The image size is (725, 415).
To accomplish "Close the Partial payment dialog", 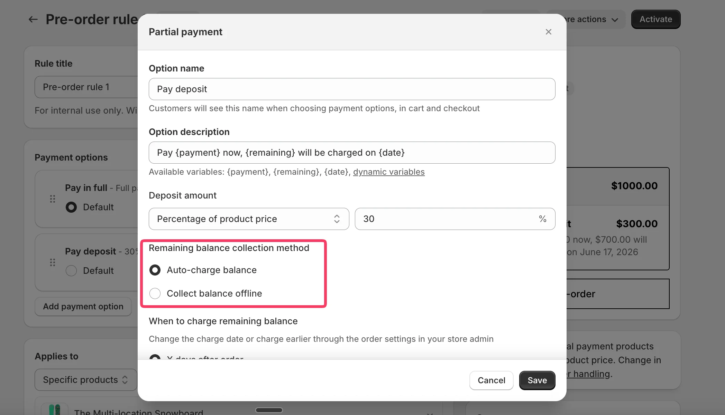I will coord(548,32).
